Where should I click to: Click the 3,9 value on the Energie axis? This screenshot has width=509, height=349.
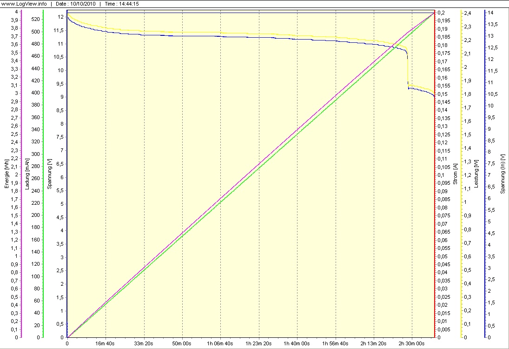[x=14, y=20]
